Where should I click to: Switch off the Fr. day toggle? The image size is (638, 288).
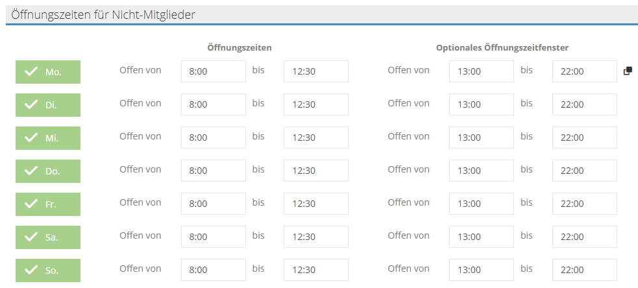(x=48, y=204)
